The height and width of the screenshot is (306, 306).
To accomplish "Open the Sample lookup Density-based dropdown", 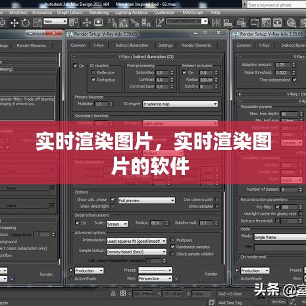I will tap(136, 252).
